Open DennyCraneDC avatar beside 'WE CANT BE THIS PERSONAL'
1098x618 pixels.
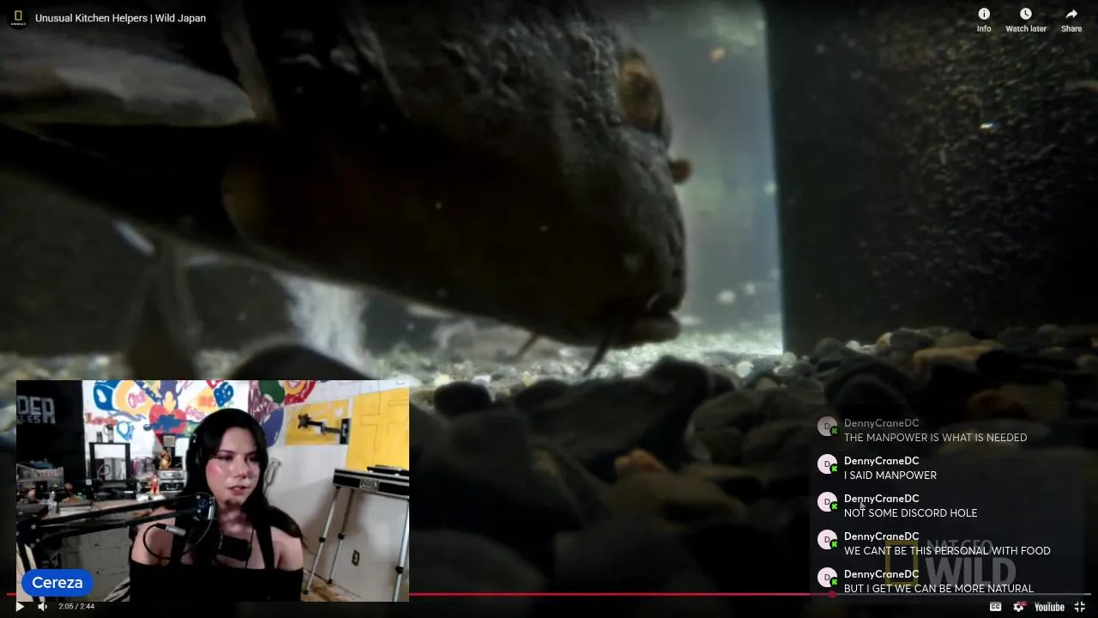827,540
